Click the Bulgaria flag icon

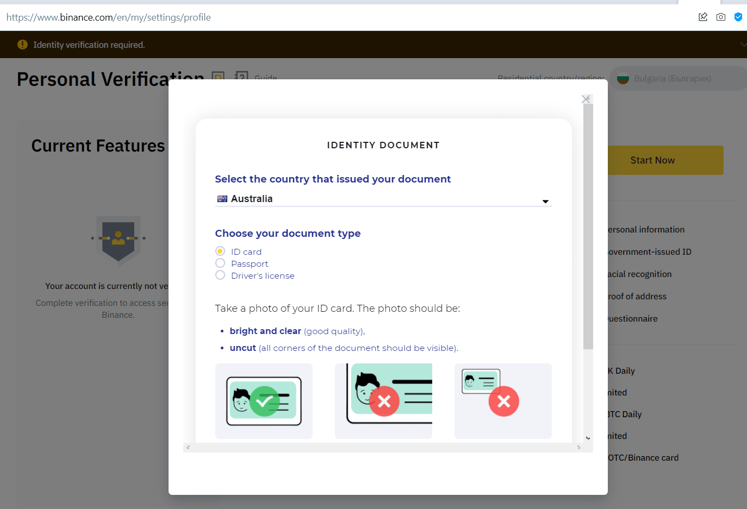click(623, 79)
